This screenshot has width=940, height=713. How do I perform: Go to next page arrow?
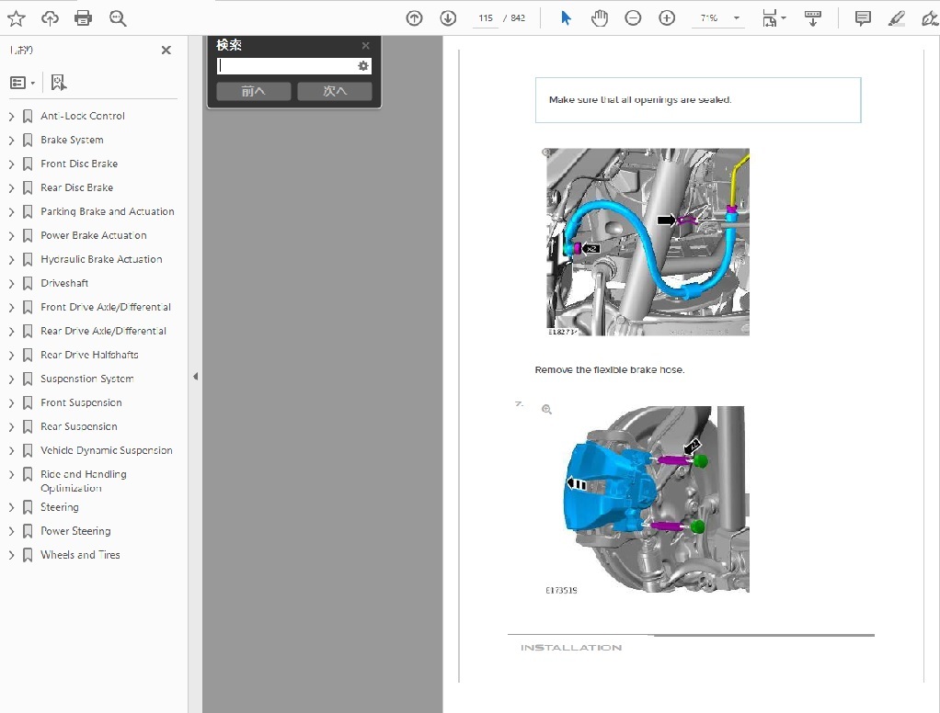(x=448, y=18)
